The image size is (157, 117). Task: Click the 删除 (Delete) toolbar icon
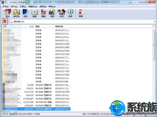(43, 13)
